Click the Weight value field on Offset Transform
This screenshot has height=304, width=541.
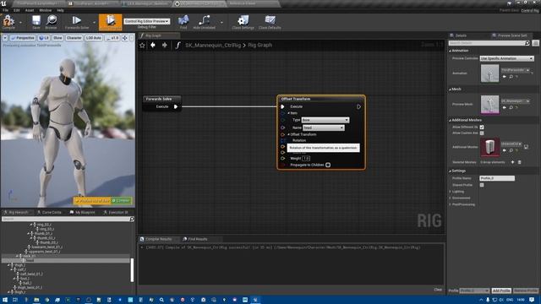click(x=306, y=159)
